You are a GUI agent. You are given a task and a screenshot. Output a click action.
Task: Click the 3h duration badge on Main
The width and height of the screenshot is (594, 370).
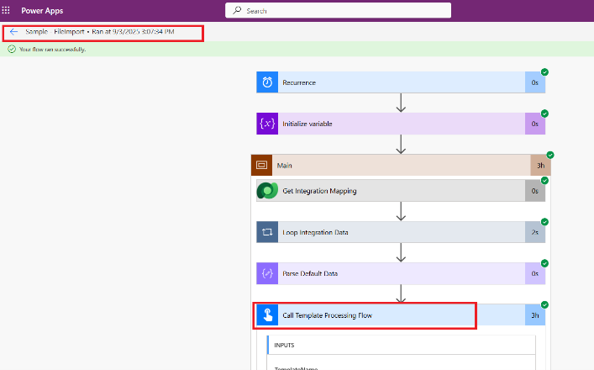(540, 166)
